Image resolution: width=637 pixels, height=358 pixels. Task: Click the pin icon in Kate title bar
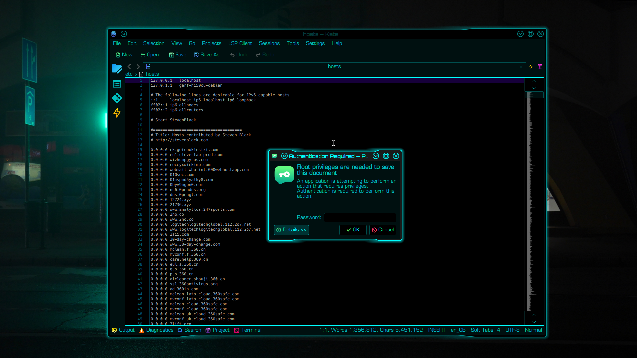point(124,34)
